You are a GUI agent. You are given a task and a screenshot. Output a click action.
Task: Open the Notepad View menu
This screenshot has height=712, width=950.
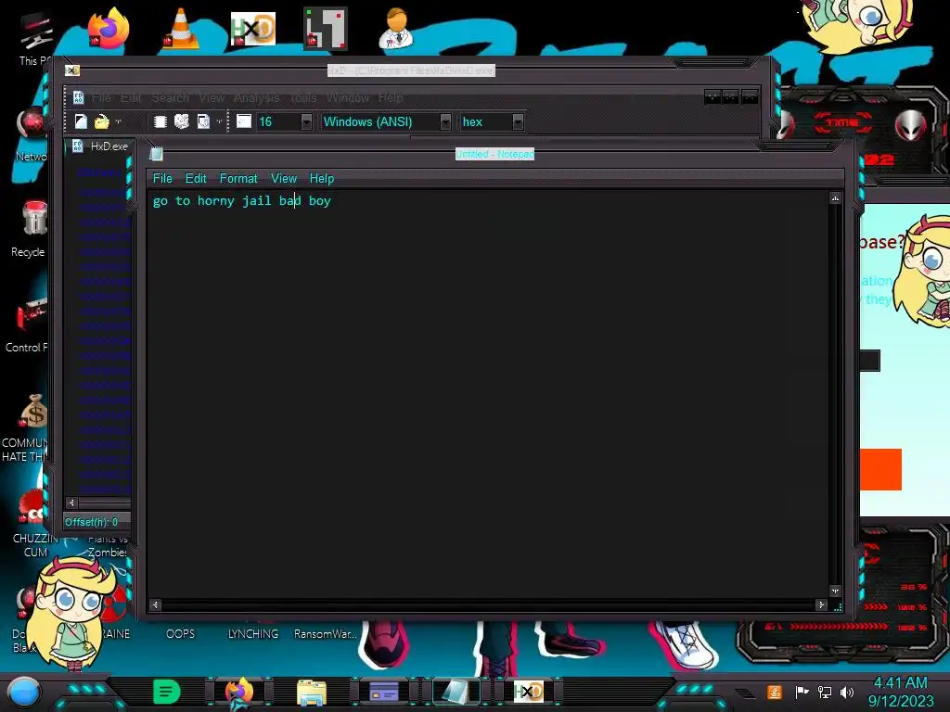[x=284, y=179]
